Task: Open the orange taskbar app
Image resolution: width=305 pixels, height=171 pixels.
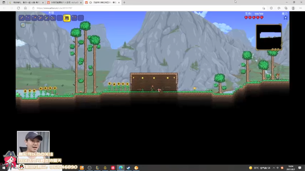Action: (x=82, y=168)
